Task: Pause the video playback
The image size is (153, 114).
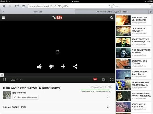Action: tap(5, 80)
